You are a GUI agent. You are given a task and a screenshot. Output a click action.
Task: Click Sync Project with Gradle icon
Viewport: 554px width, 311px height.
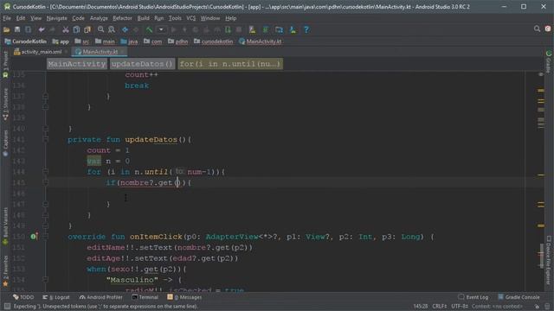tap(266, 29)
